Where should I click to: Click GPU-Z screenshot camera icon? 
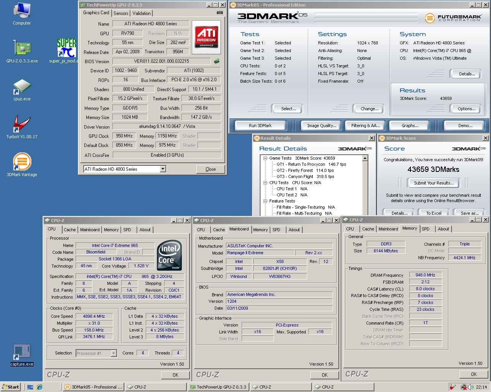pos(219,13)
